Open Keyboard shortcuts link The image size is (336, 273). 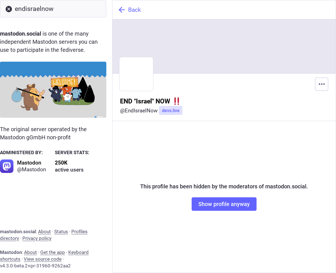click(78, 252)
